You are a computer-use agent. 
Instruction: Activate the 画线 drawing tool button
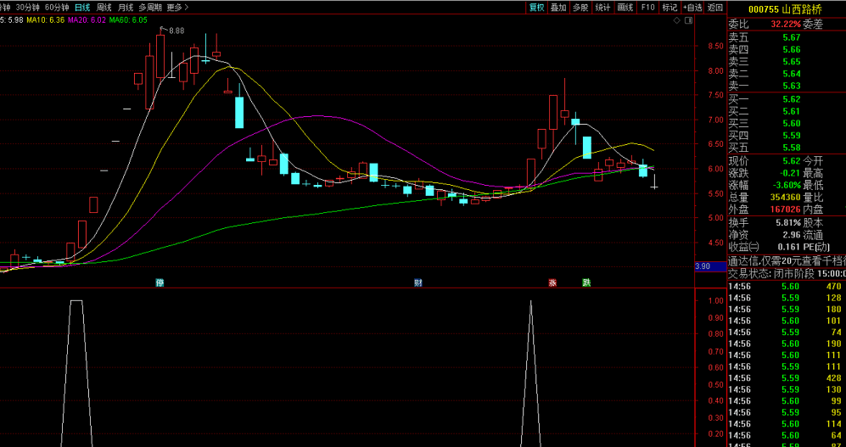[x=625, y=8]
